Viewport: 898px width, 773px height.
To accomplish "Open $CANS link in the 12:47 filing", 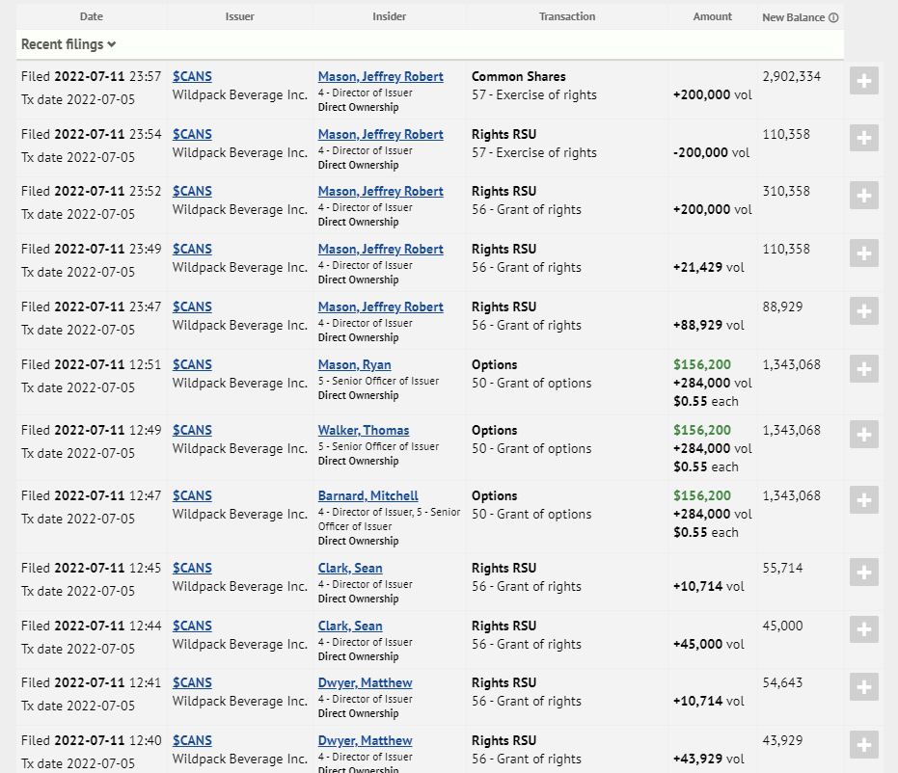I will click(x=193, y=495).
